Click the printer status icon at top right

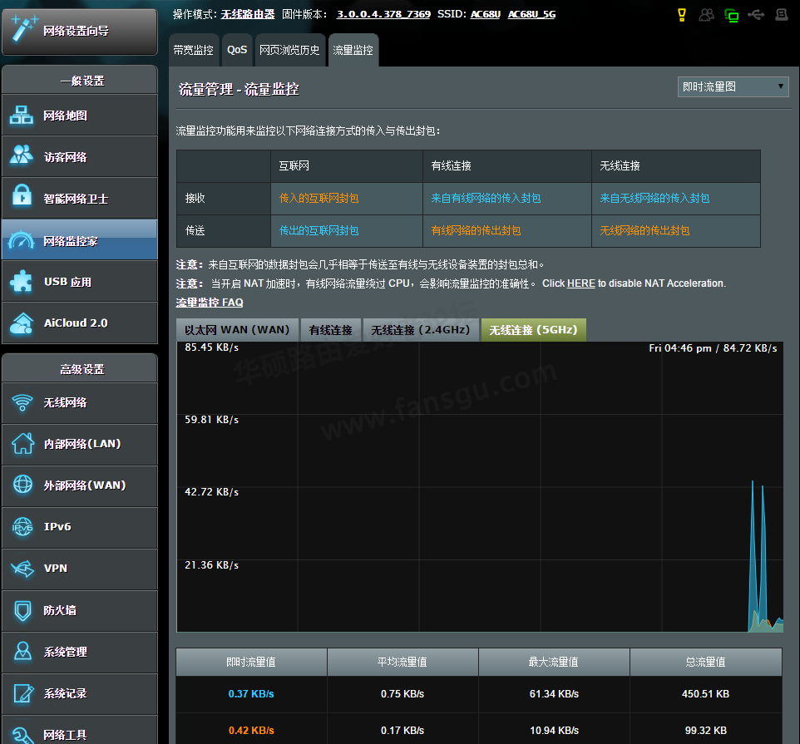click(x=781, y=15)
